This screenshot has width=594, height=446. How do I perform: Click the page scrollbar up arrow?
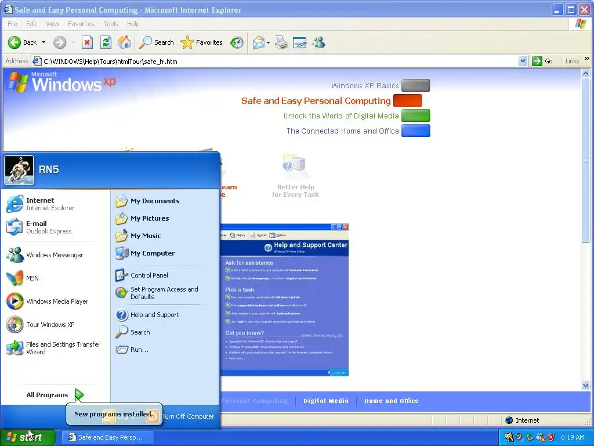pos(585,74)
